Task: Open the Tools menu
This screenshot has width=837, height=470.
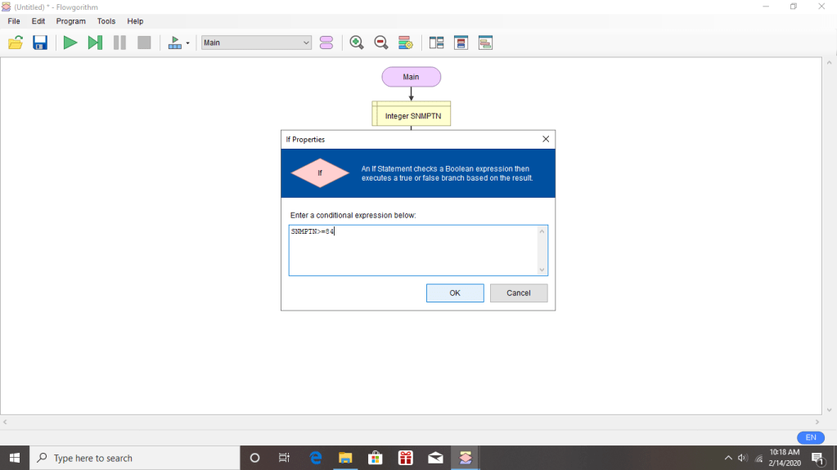Action: 106,21
